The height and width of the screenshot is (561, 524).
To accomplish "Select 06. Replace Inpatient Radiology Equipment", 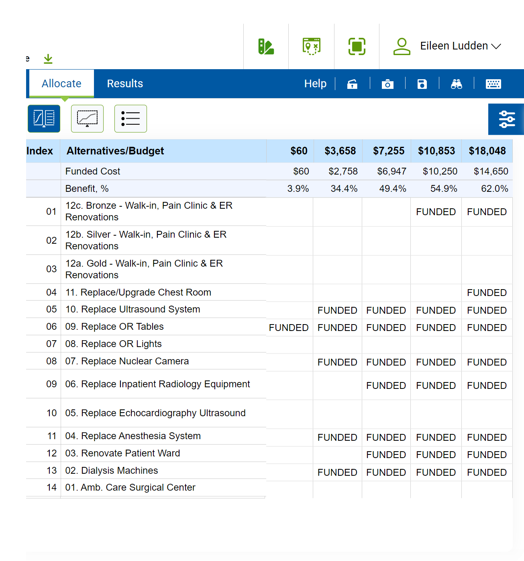I will tap(157, 384).
